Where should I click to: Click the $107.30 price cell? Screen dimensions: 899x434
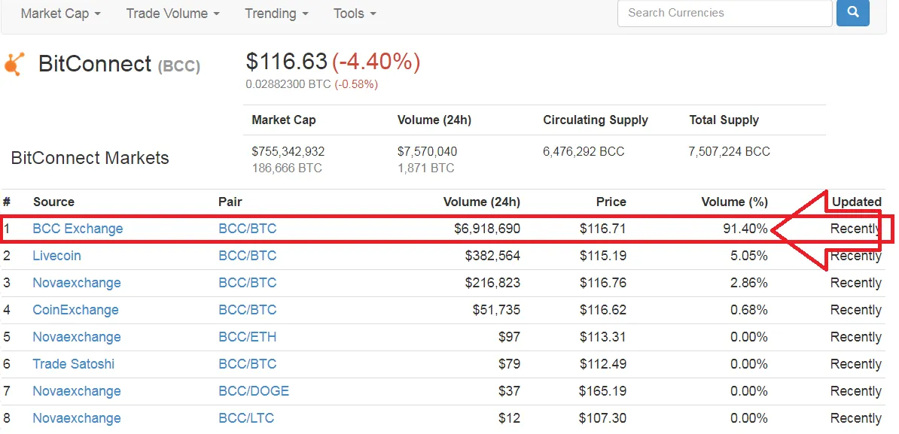602,418
